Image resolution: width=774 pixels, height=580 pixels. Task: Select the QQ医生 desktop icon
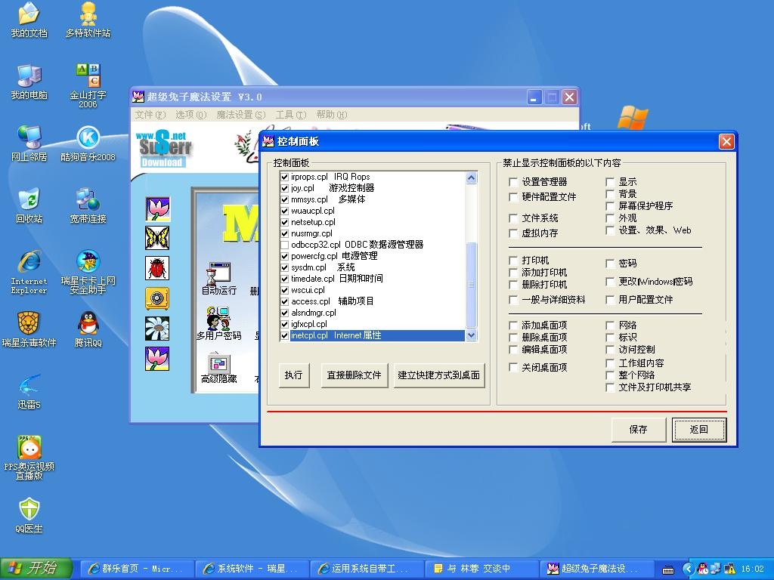(29, 515)
